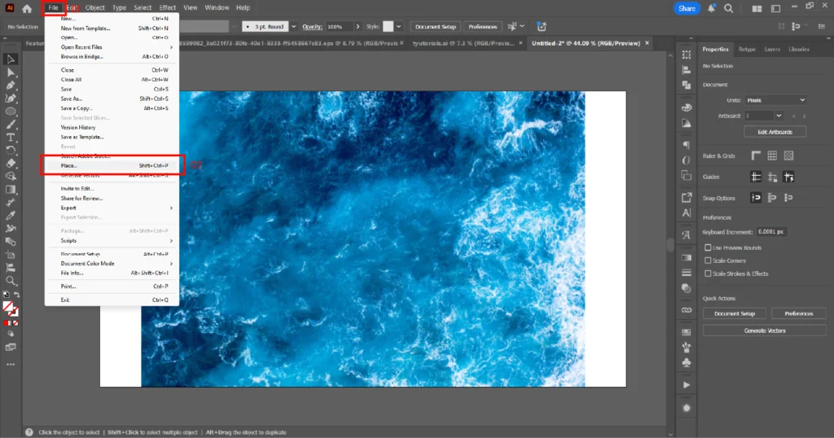834x438 pixels.
Task: Click Preferences button in control bar
Action: (482, 27)
